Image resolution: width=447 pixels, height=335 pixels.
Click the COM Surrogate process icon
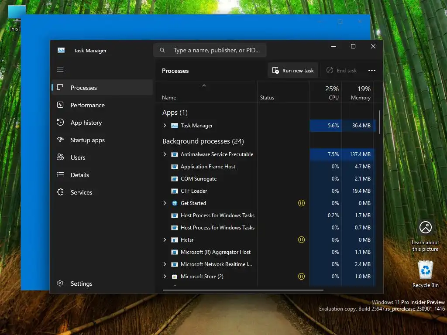175,179
